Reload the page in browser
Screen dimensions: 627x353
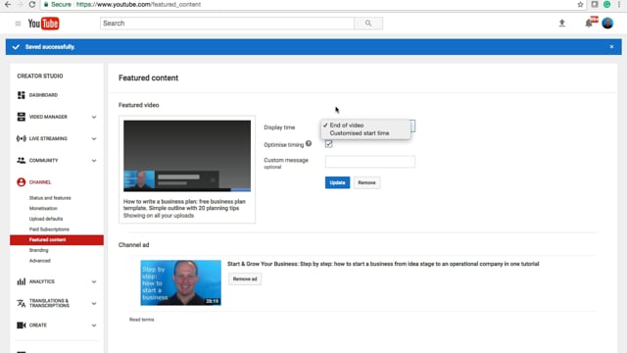(32, 4)
